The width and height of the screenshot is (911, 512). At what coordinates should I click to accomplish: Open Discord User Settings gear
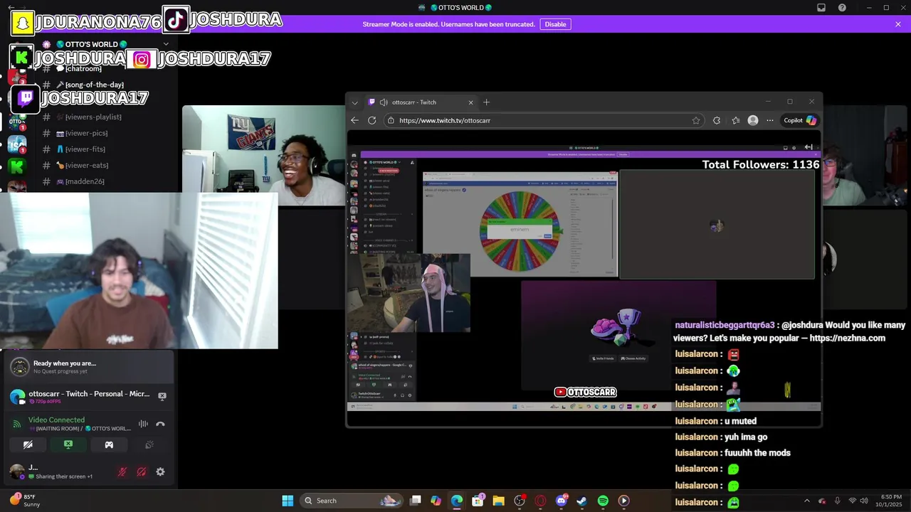point(160,471)
